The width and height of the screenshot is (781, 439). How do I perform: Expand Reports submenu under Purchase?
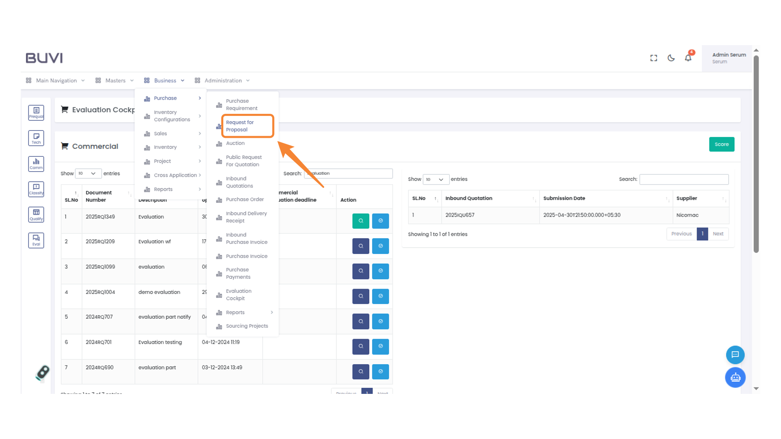pos(244,313)
